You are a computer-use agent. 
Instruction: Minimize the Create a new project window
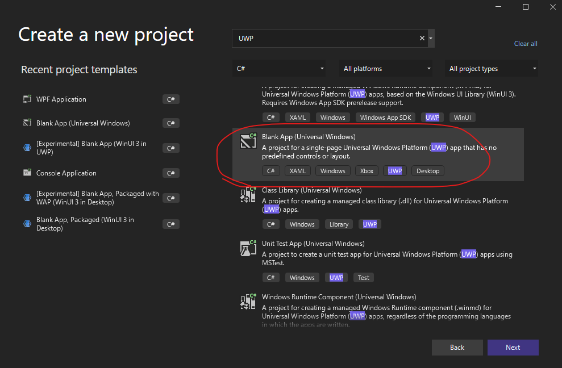498,7
